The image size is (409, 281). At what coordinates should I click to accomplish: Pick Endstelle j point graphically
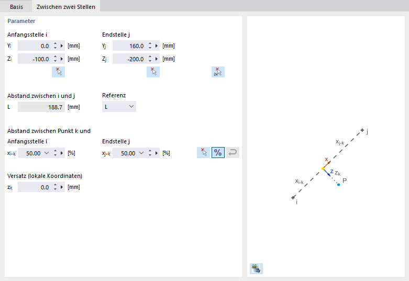tap(153, 72)
